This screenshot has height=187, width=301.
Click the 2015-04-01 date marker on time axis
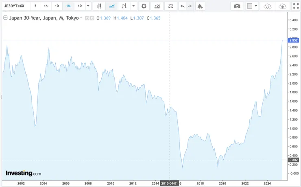click(x=170, y=183)
